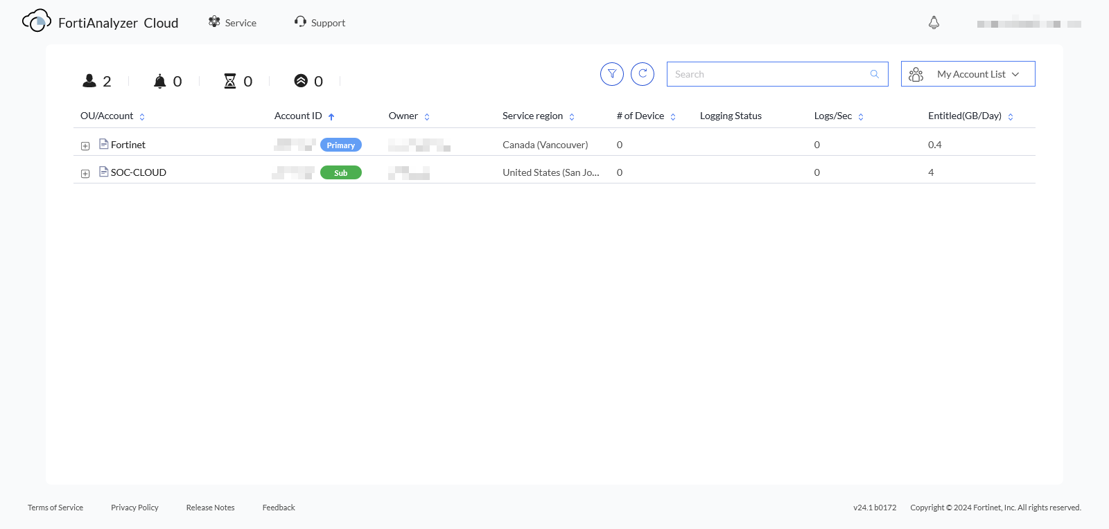The image size is (1109, 529).
Task: Click the filter funnel icon
Action: point(612,74)
